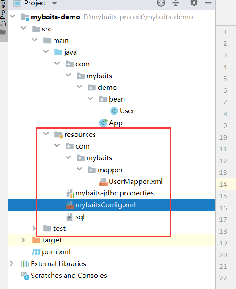Collapse the mybaits folder under resources
The height and width of the screenshot is (289, 236).
(x=68, y=157)
